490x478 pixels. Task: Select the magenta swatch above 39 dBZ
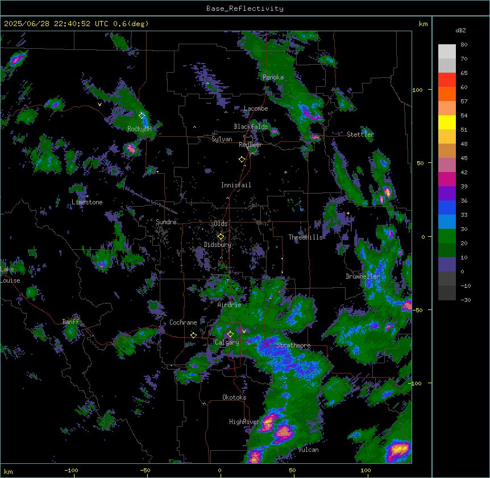click(x=447, y=179)
